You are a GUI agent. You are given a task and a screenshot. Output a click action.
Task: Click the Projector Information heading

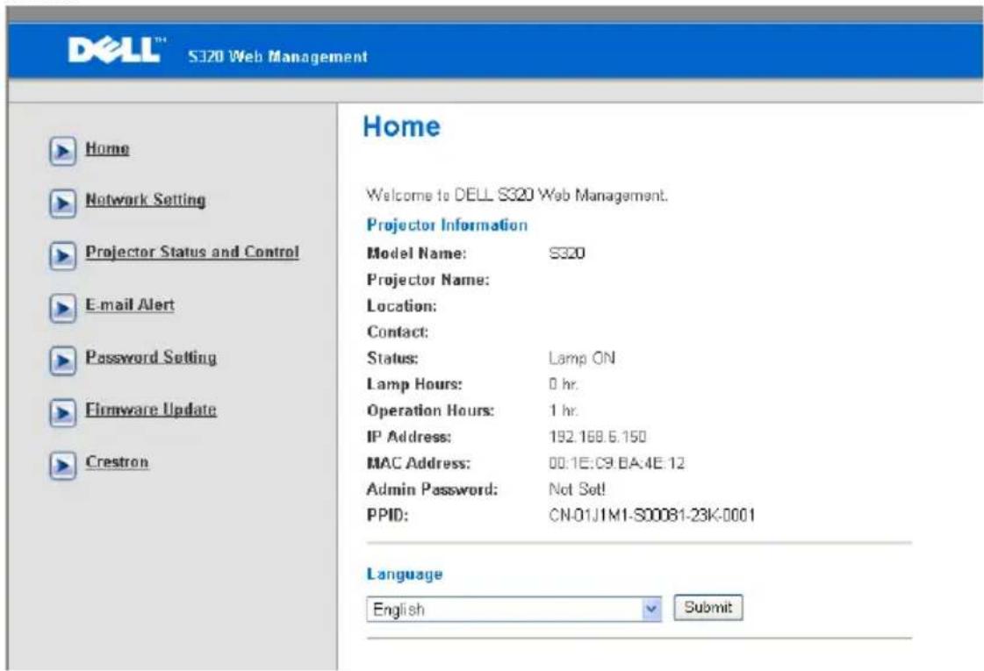[x=447, y=225]
